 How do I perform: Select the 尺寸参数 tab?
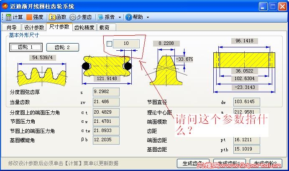tap(59, 27)
